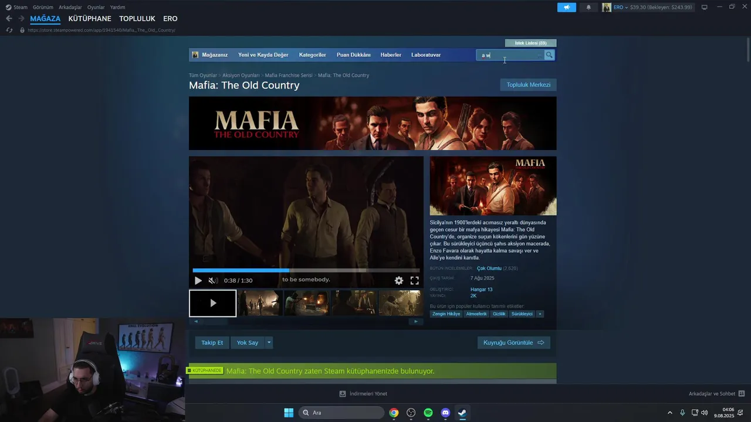The width and height of the screenshot is (751, 422).
Task: Select the Atmosferik tag
Action: [476, 314]
